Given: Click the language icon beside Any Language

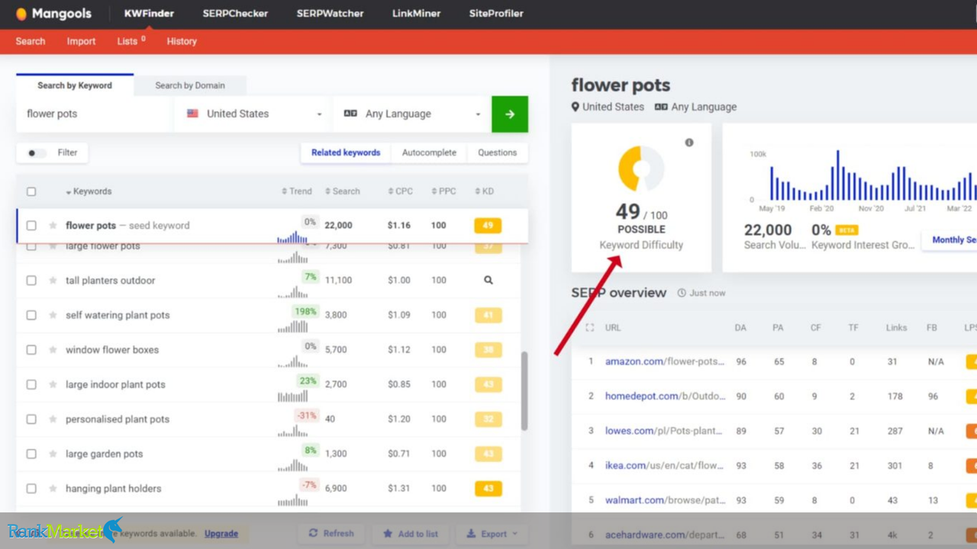Looking at the screenshot, I should [350, 114].
